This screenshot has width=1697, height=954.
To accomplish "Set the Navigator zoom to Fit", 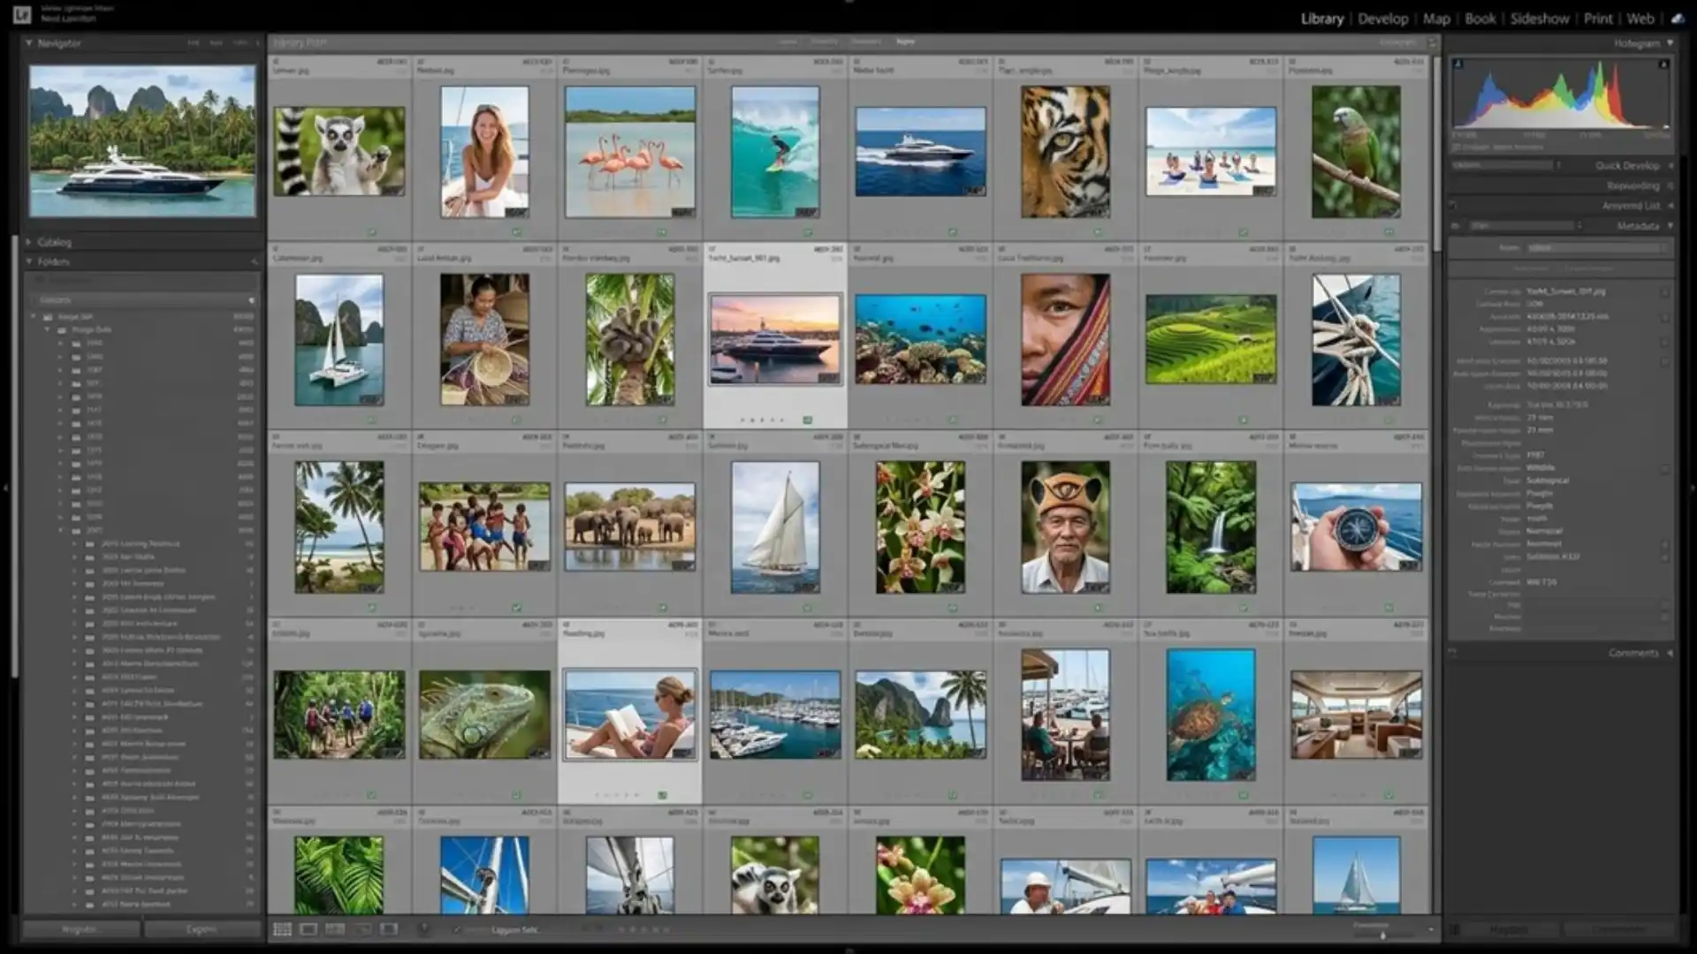I will click(194, 42).
